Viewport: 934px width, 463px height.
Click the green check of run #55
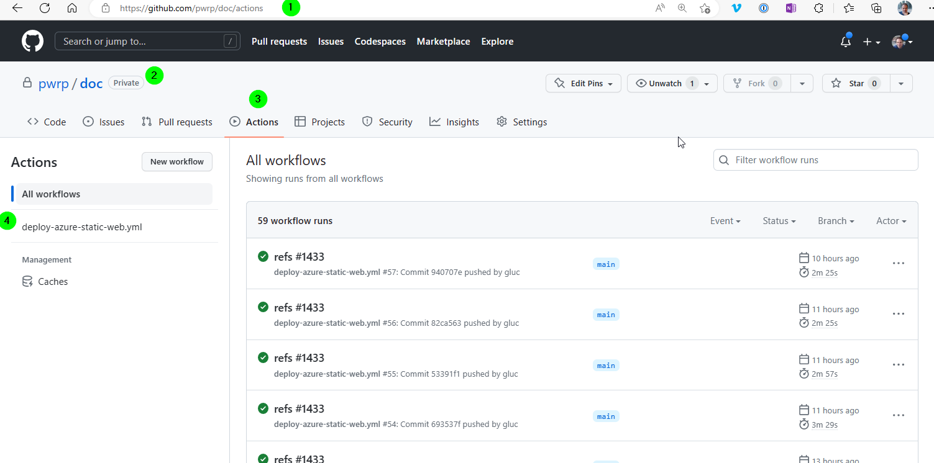coord(263,357)
